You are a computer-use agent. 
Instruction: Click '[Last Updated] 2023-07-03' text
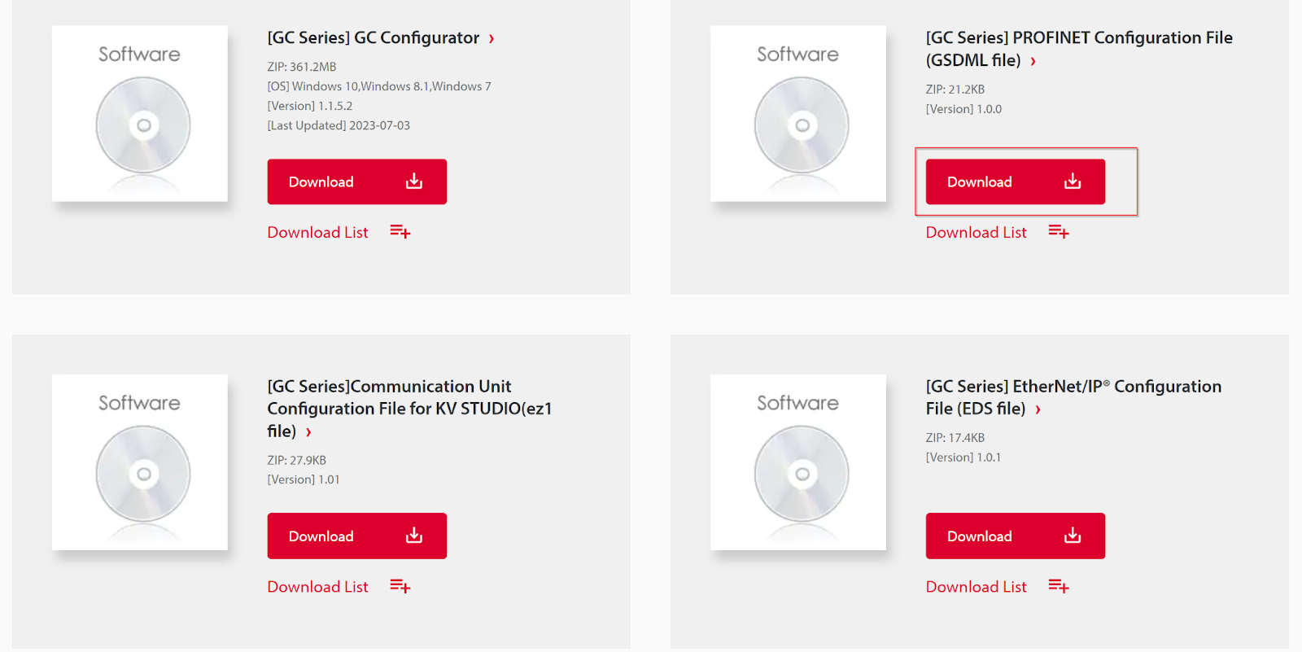[339, 125]
